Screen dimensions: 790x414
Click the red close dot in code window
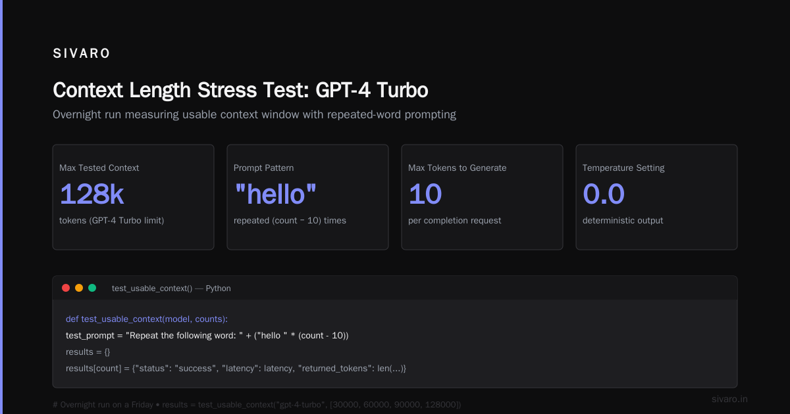pyautogui.click(x=66, y=288)
